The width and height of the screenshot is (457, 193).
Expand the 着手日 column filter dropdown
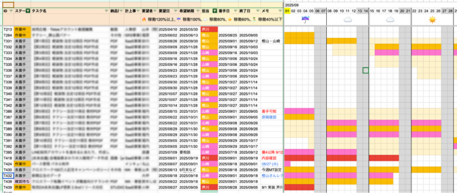pyautogui.click(x=235, y=11)
